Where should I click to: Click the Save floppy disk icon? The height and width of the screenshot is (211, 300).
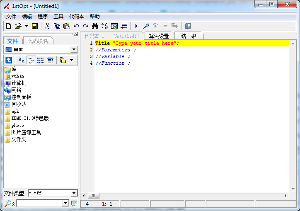pos(35,26)
